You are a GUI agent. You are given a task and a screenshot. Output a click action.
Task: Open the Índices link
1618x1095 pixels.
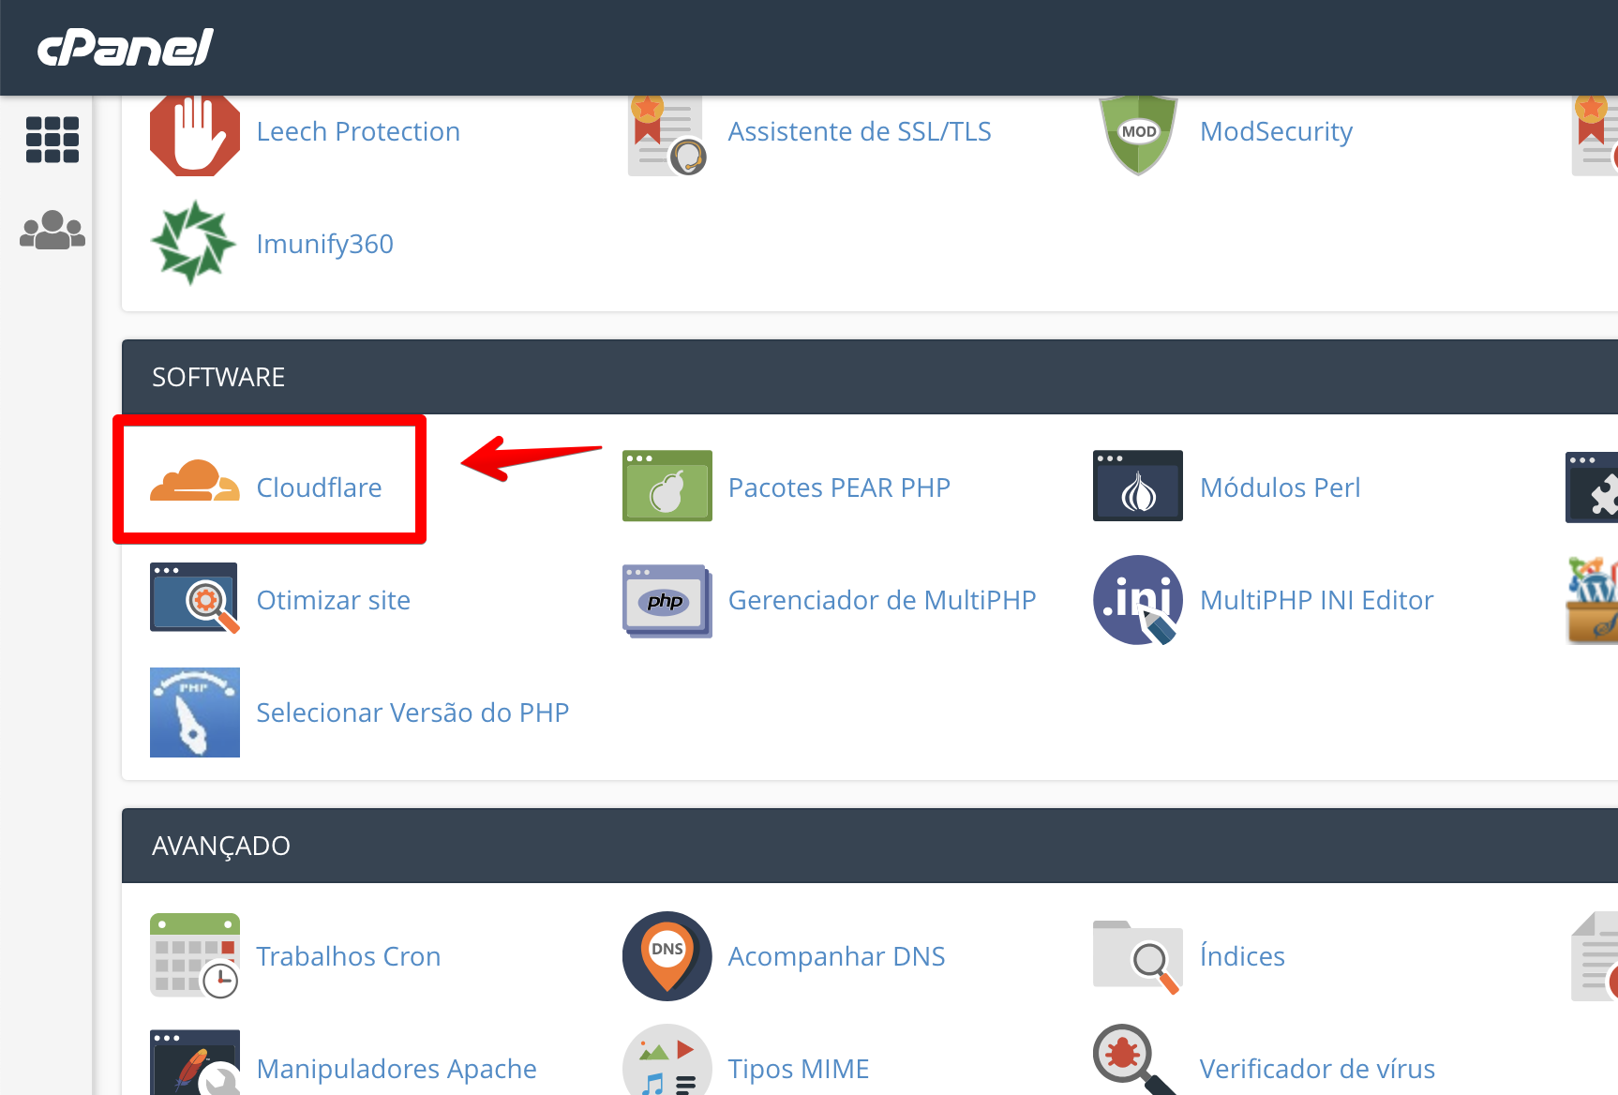1241,956
